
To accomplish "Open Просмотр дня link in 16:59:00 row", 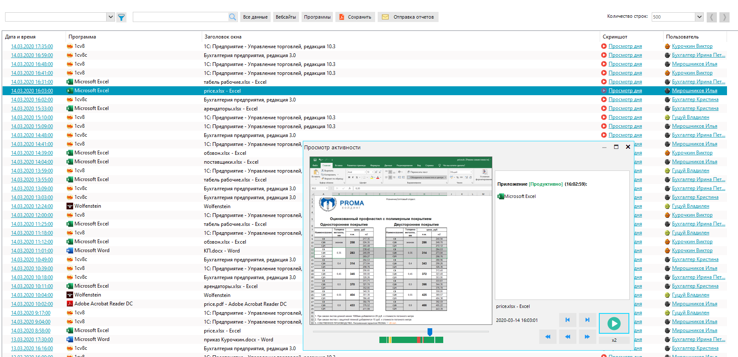I will 625,55.
